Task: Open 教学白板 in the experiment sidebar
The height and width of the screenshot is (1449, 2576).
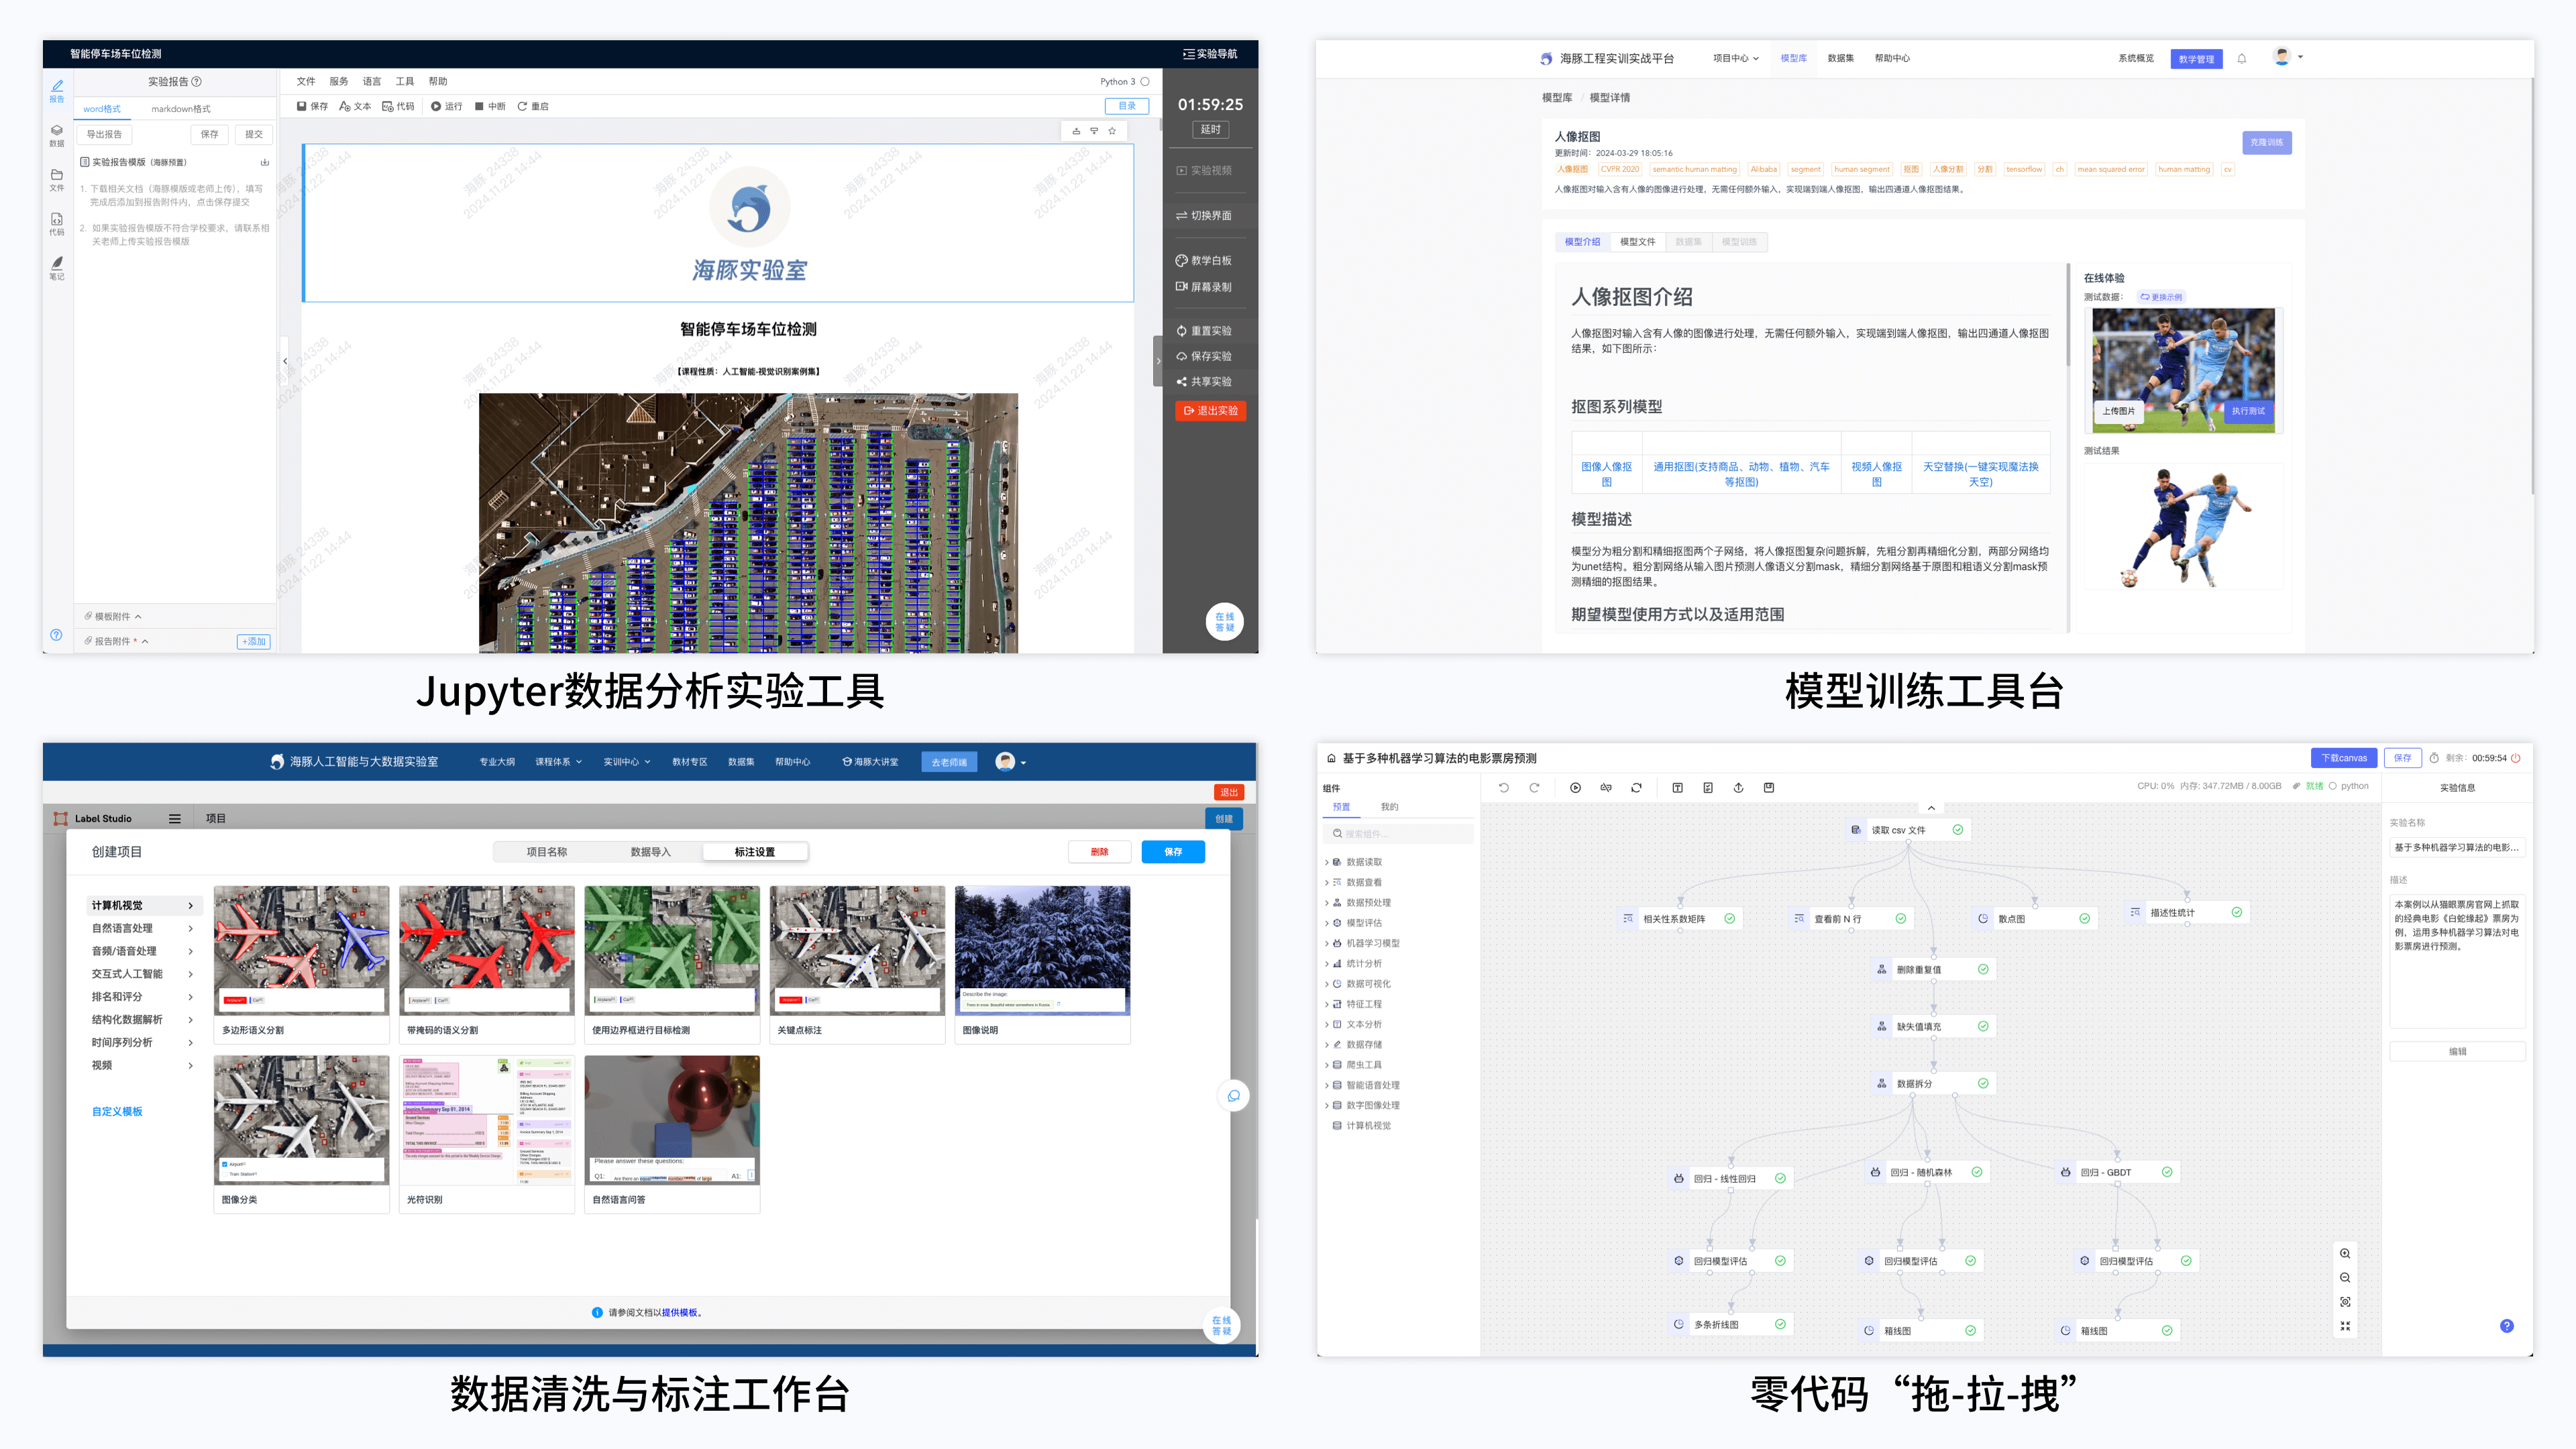Action: [1204, 260]
